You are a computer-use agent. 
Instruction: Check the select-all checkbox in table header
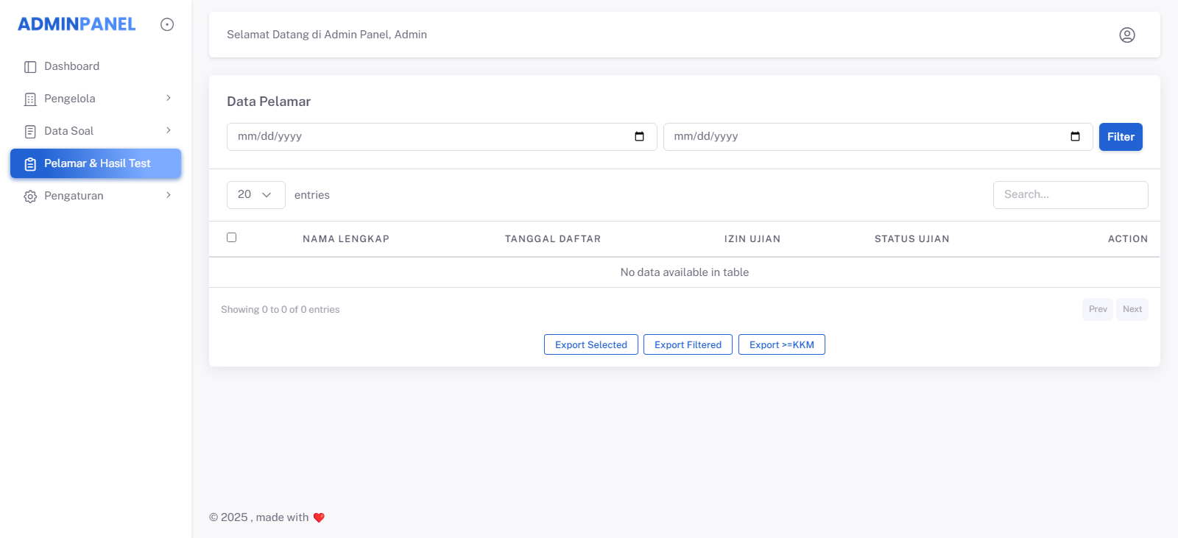(x=232, y=237)
